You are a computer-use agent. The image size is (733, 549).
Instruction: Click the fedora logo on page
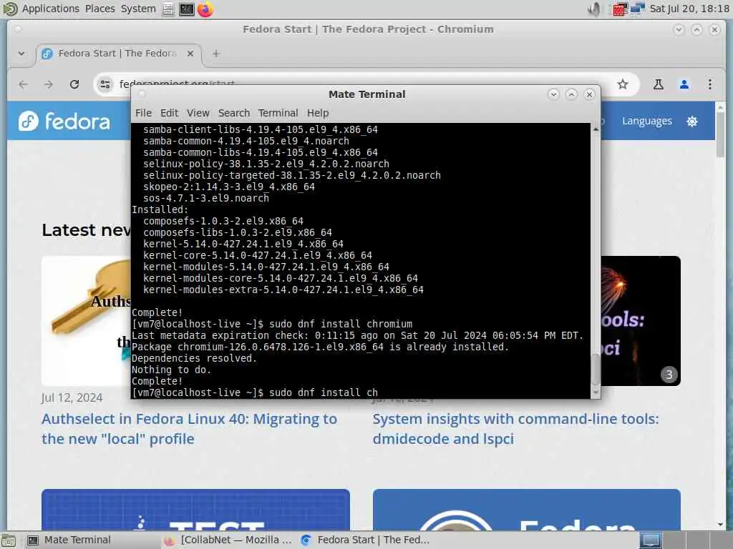tap(64, 122)
